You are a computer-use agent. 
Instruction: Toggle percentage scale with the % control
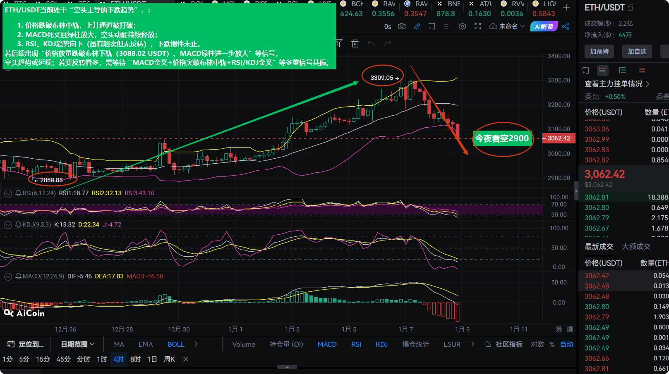(552, 344)
